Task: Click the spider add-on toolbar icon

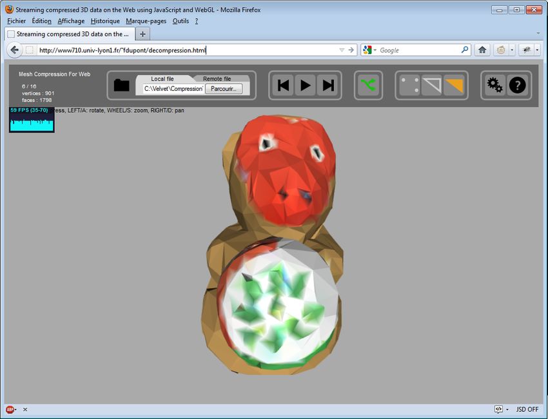Action: 526,50
